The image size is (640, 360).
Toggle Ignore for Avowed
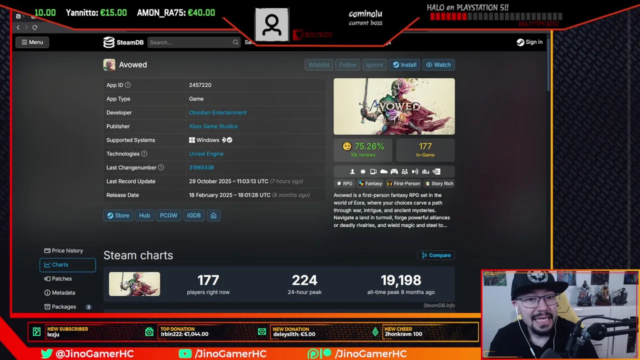pyautogui.click(x=374, y=65)
